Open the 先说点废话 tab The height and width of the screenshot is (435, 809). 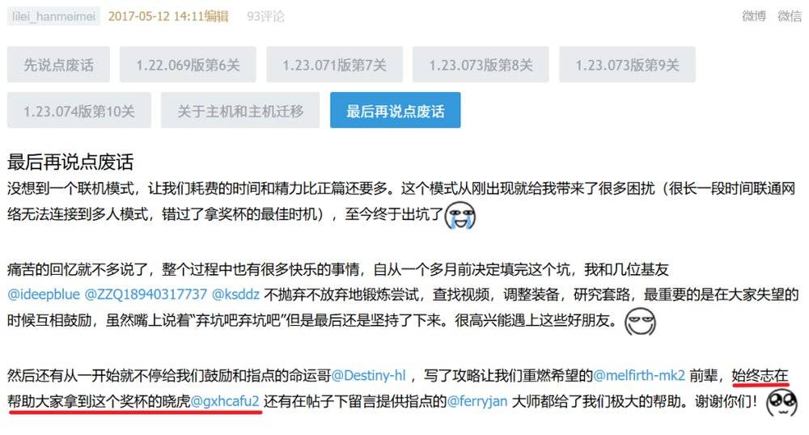(58, 65)
